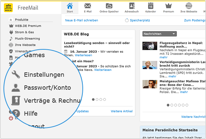Click the WEB.DE Premium crown icon in sidebar
The height and width of the screenshot is (139, 206).
[x=11, y=26]
